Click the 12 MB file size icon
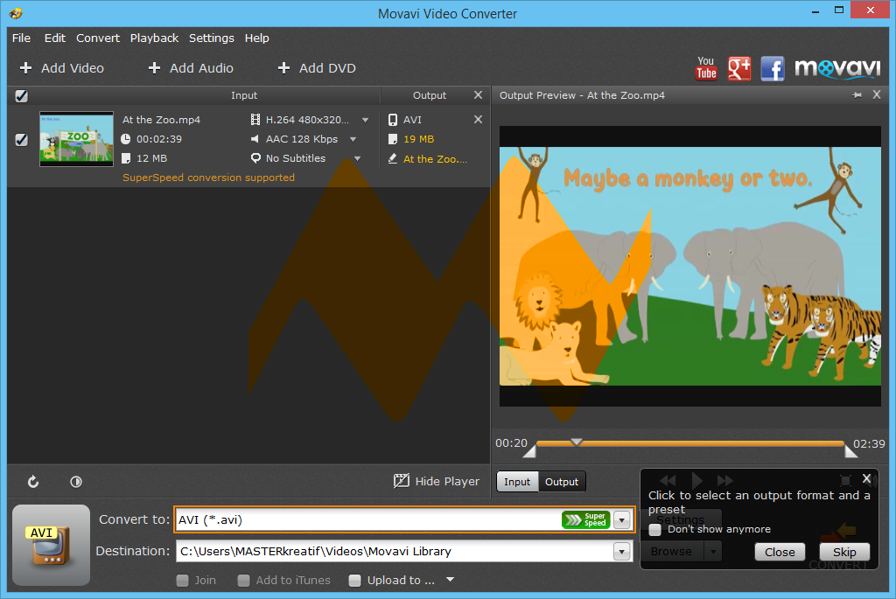The width and height of the screenshot is (896, 599). 126,158
